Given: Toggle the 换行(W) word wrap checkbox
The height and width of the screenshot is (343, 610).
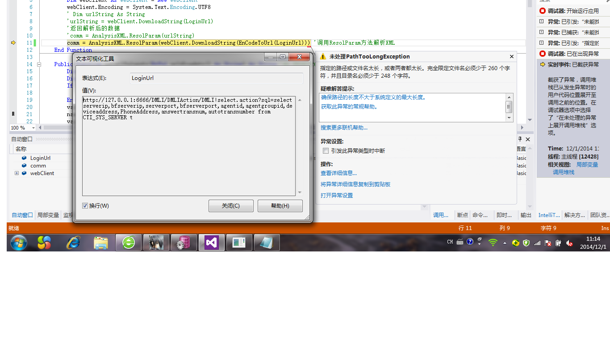Looking at the screenshot, I should [x=85, y=205].
